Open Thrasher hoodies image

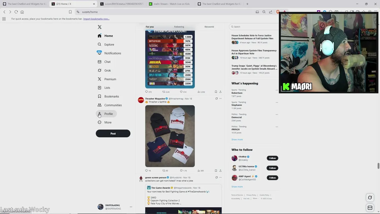pyautogui.click(x=170, y=136)
